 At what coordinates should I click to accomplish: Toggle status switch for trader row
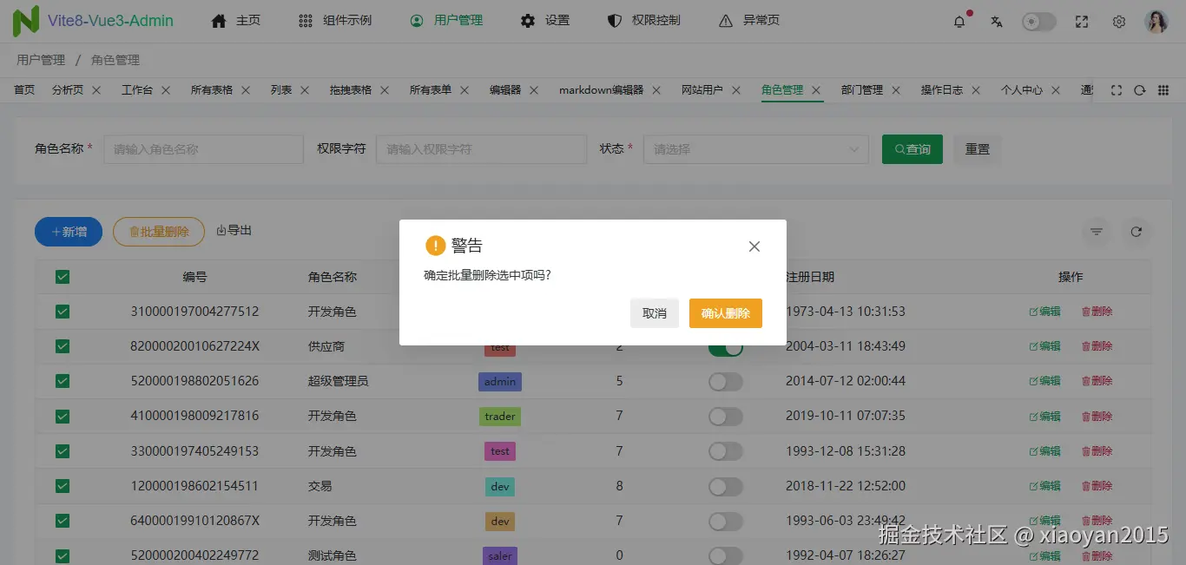(x=726, y=416)
